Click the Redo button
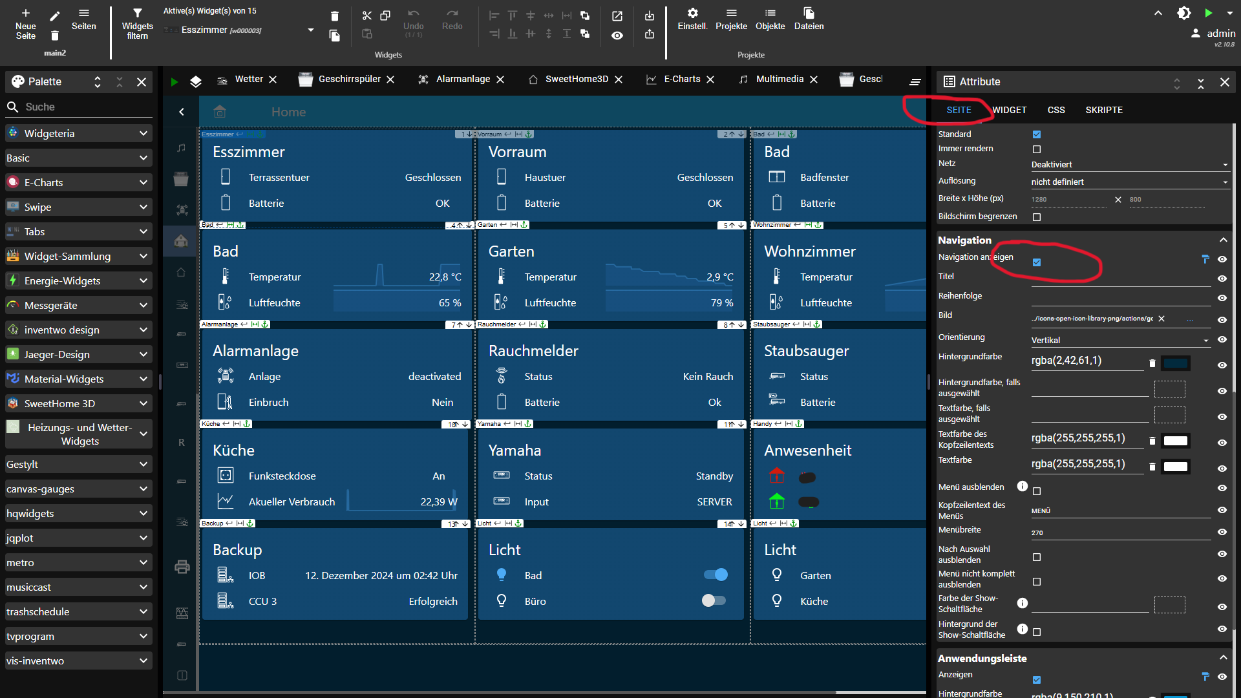The height and width of the screenshot is (698, 1241). [x=452, y=20]
